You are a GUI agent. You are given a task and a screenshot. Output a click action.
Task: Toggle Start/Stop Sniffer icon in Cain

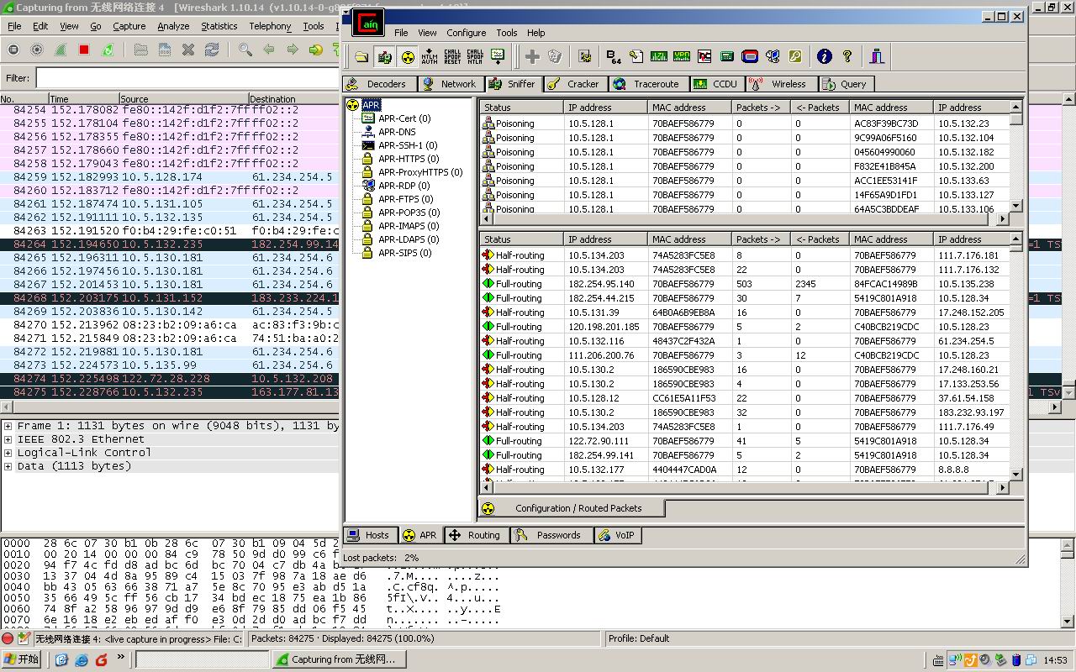pos(385,57)
